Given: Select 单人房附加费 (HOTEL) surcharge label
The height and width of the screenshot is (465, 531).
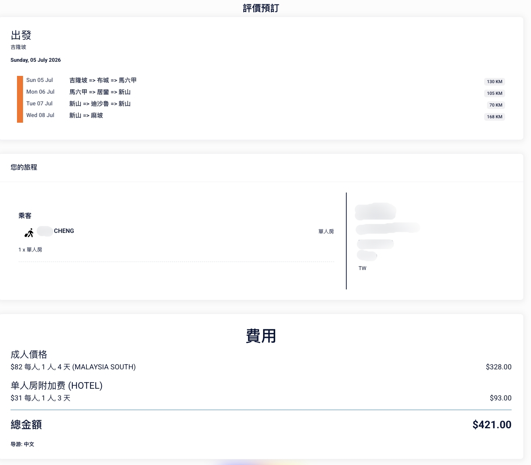Looking at the screenshot, I should click(x=57, y=385).
